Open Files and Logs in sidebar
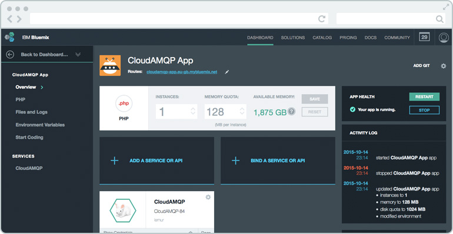The height and width of the screenshot is (234, 453). click(32, 112)
